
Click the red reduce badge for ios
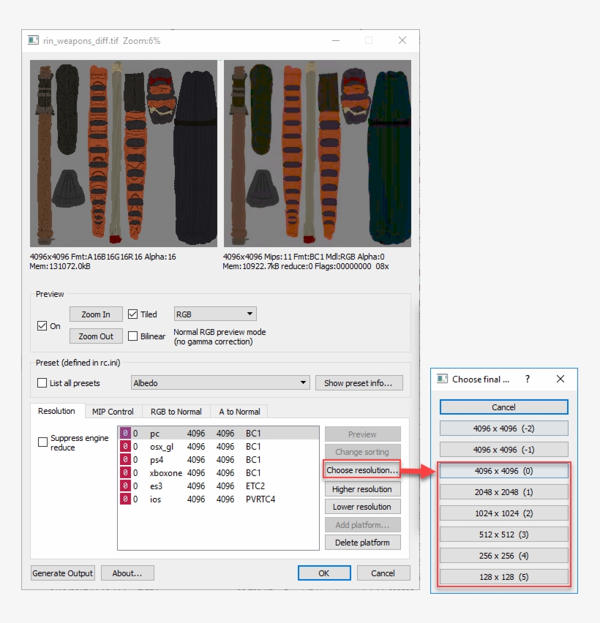pyautogui.click(x=124, y=499)
